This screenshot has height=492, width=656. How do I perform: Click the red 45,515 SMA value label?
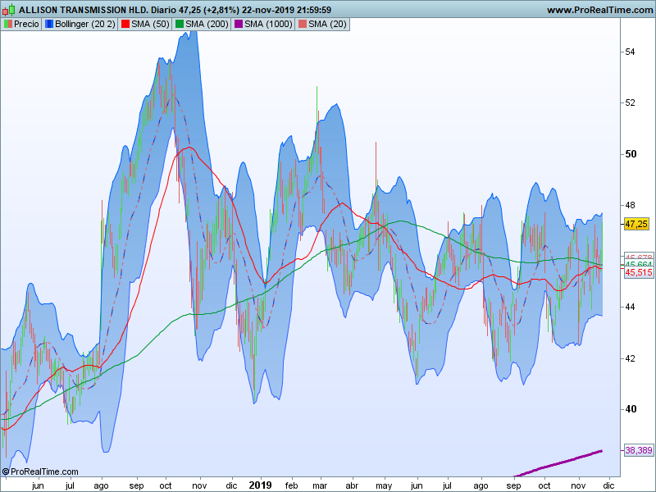pos(639,272)
